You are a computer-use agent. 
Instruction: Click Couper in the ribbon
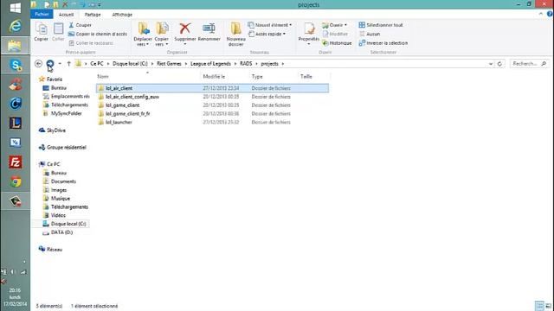(81, 25)
